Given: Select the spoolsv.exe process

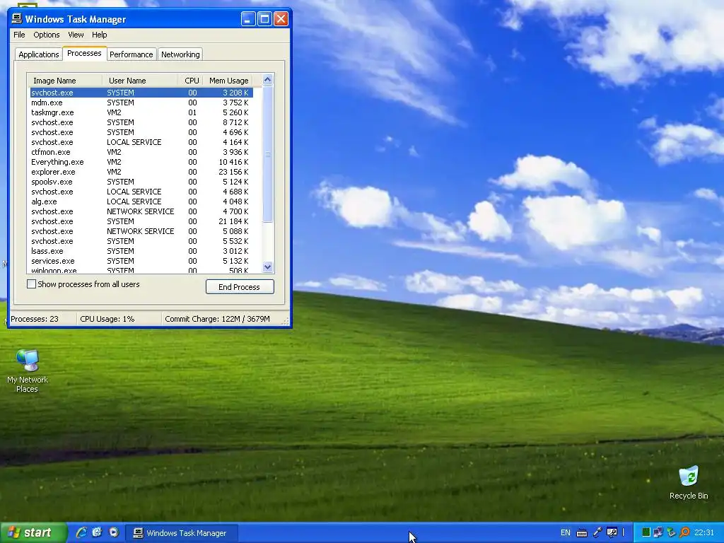Looking at the screenshot, I should [141, 182].
